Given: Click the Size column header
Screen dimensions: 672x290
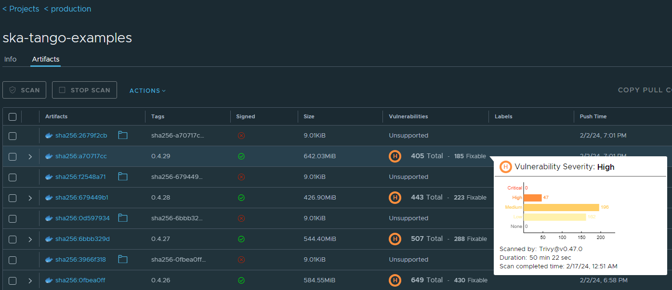Looking at the screenshot, I should [309, 116].
